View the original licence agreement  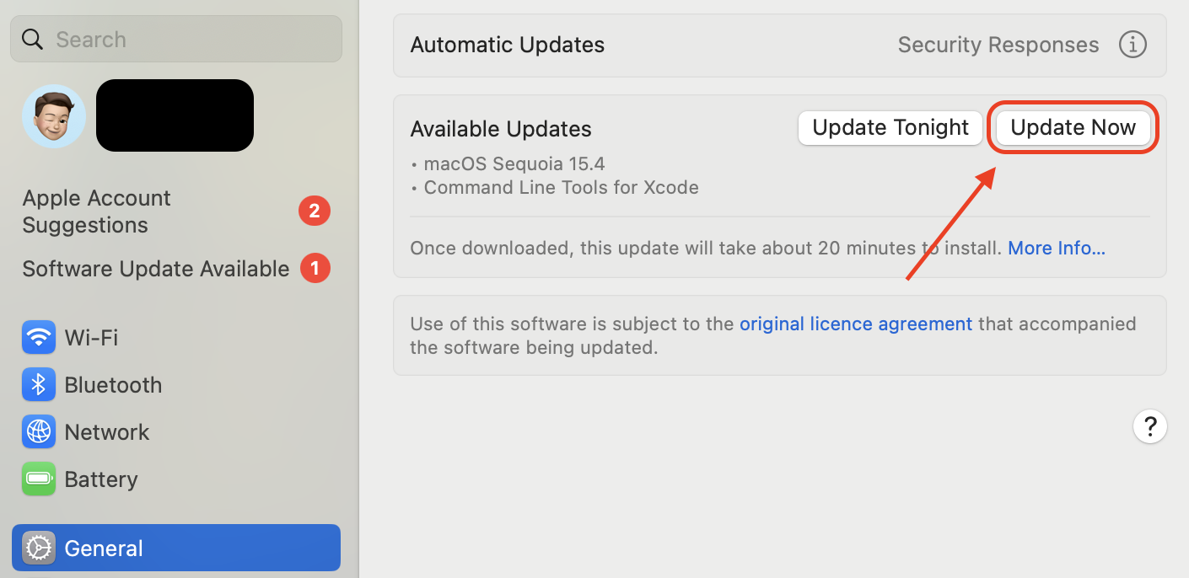point(855,324)
